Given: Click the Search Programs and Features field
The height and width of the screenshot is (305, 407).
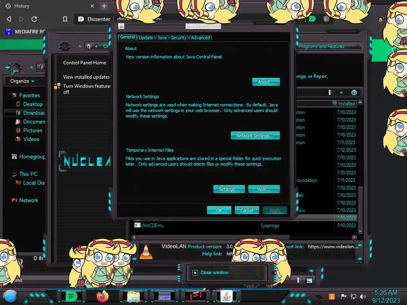Looking at the screenshot, I should tap(329, 46).
